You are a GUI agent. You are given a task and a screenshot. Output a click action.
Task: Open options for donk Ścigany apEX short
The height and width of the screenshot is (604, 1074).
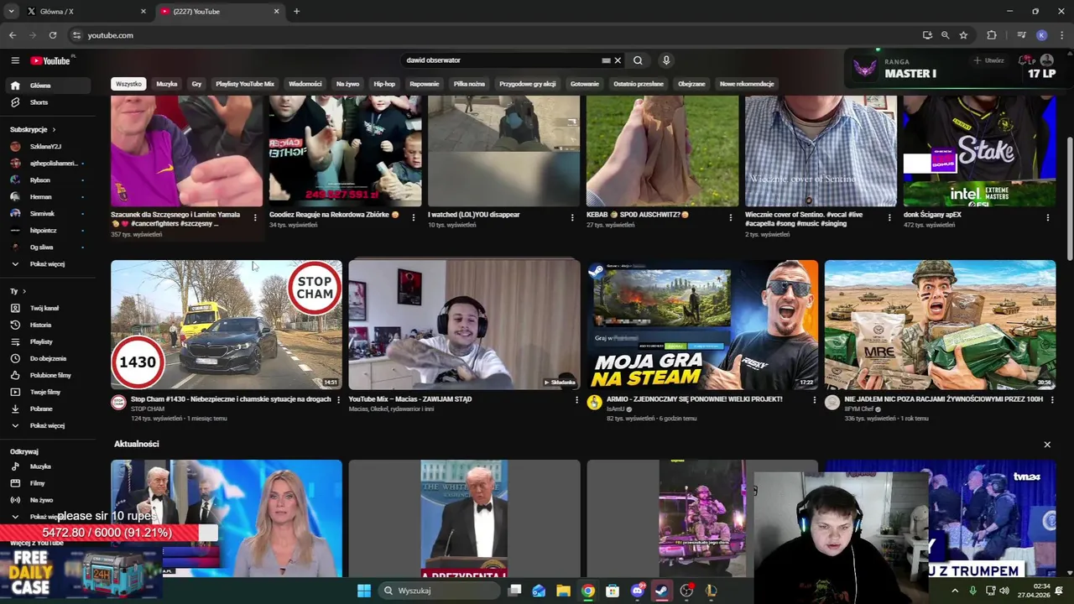(x=1047, y=217)
